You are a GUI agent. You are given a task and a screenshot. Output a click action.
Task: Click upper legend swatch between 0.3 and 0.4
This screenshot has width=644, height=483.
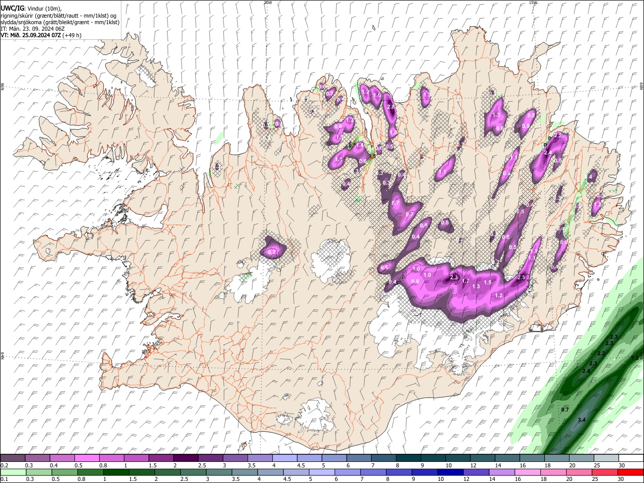(38, 458)
